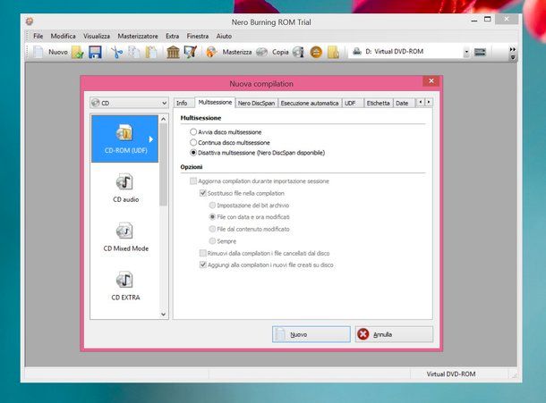Click the Masterizza burn flame icon
Viewport: 546px width, 403px height.
coord(211,52)
